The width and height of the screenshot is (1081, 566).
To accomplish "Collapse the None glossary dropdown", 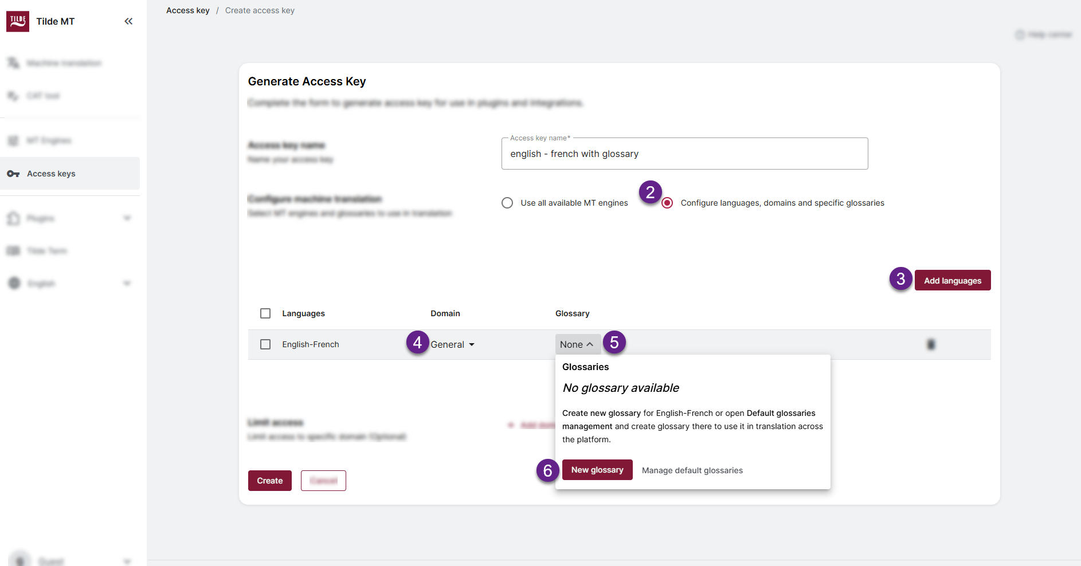I will click(x=577, y=344).
